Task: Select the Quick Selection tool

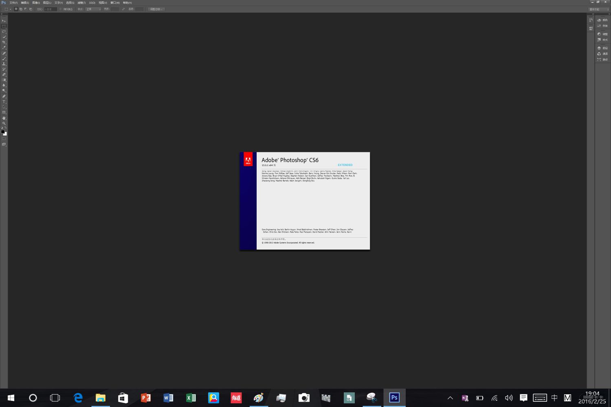Action: (x=4, y=37)
